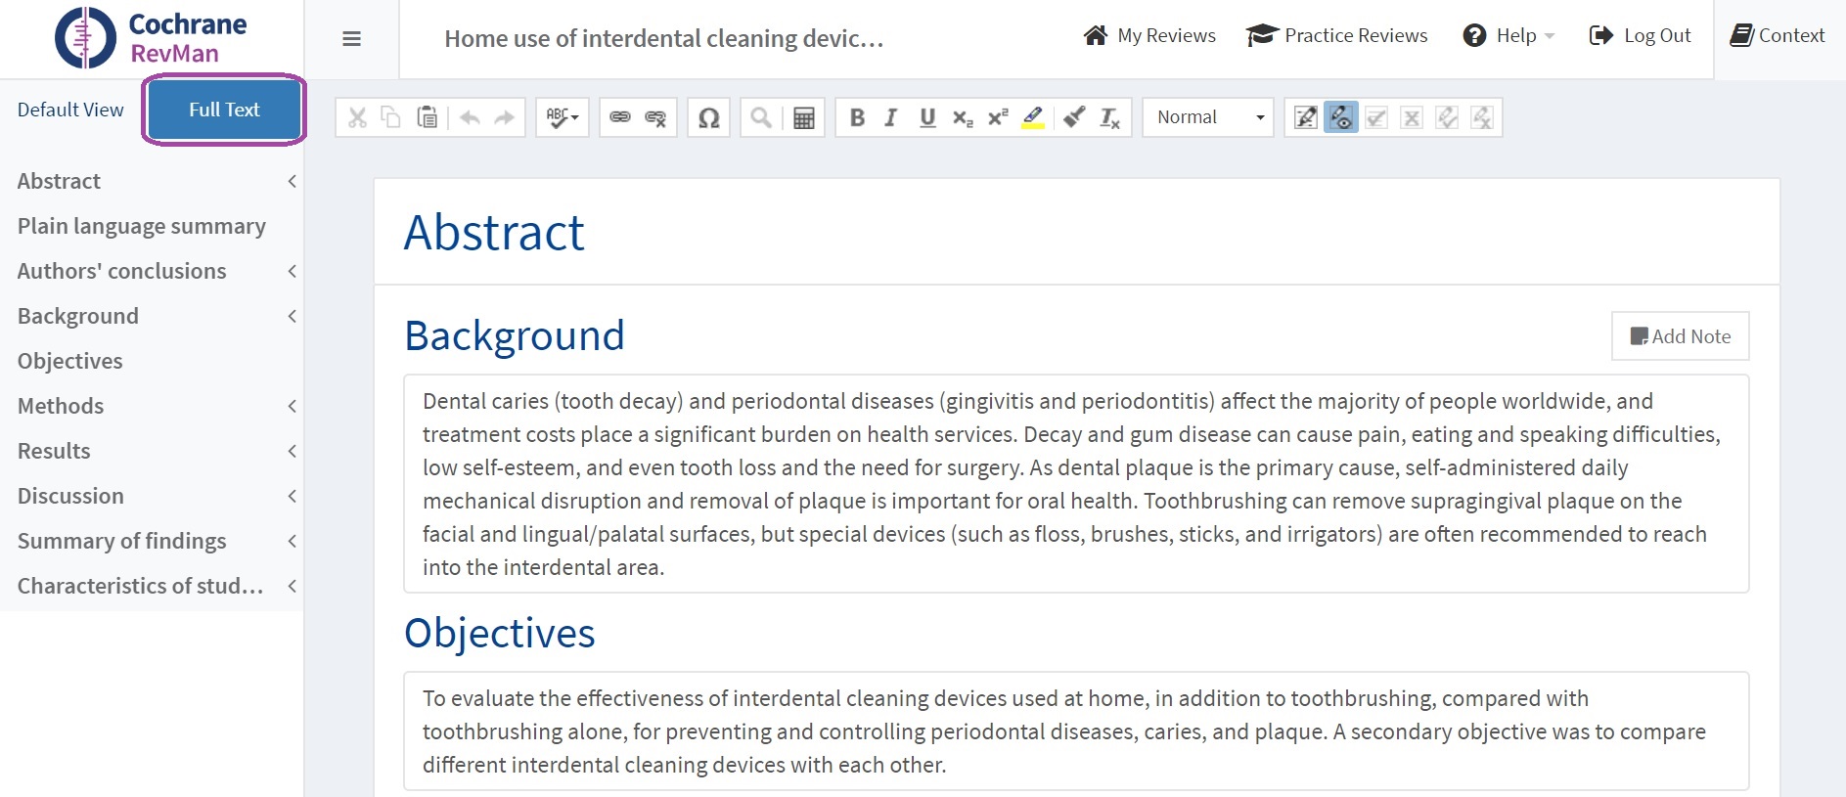Screen dimensions: 1846x797
Task: Toggle show tracked changes eye icon
Action: pyautogui.click(x=1340, y=118)
